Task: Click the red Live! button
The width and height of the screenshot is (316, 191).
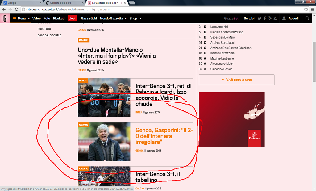Action: (72, 18)
